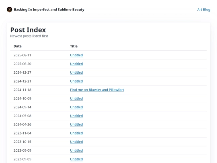Select date cell 2025-06-20
The width and height of the screenshot is (217, 163).
pyautogui.click(x=23, y=64)
